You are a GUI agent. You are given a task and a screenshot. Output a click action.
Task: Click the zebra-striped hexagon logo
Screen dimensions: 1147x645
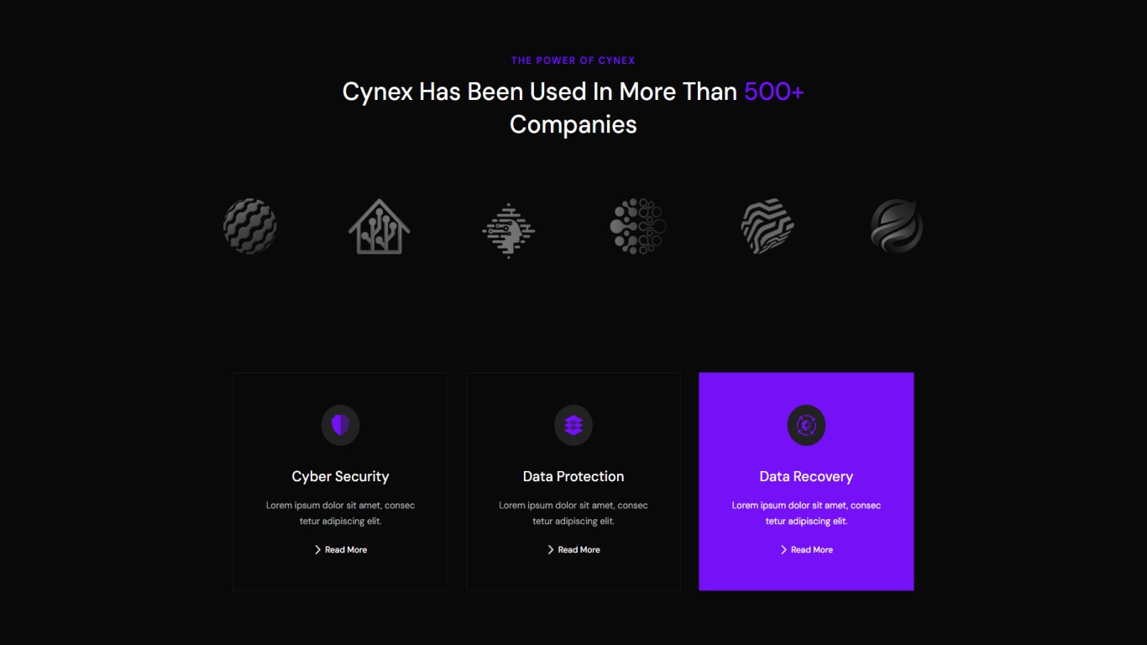[767, 226]
